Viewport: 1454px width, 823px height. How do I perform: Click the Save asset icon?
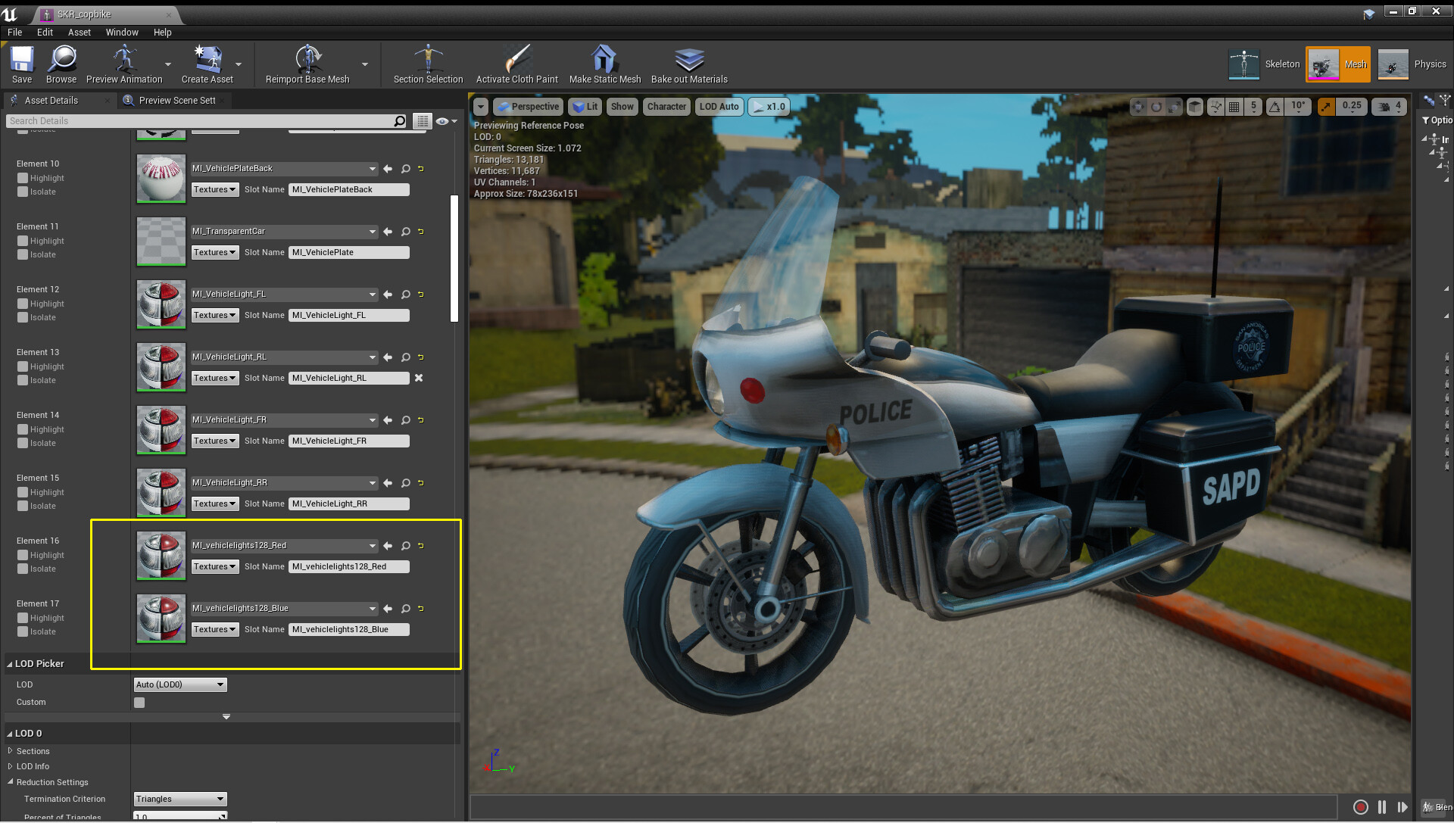[x=22, y=61]
